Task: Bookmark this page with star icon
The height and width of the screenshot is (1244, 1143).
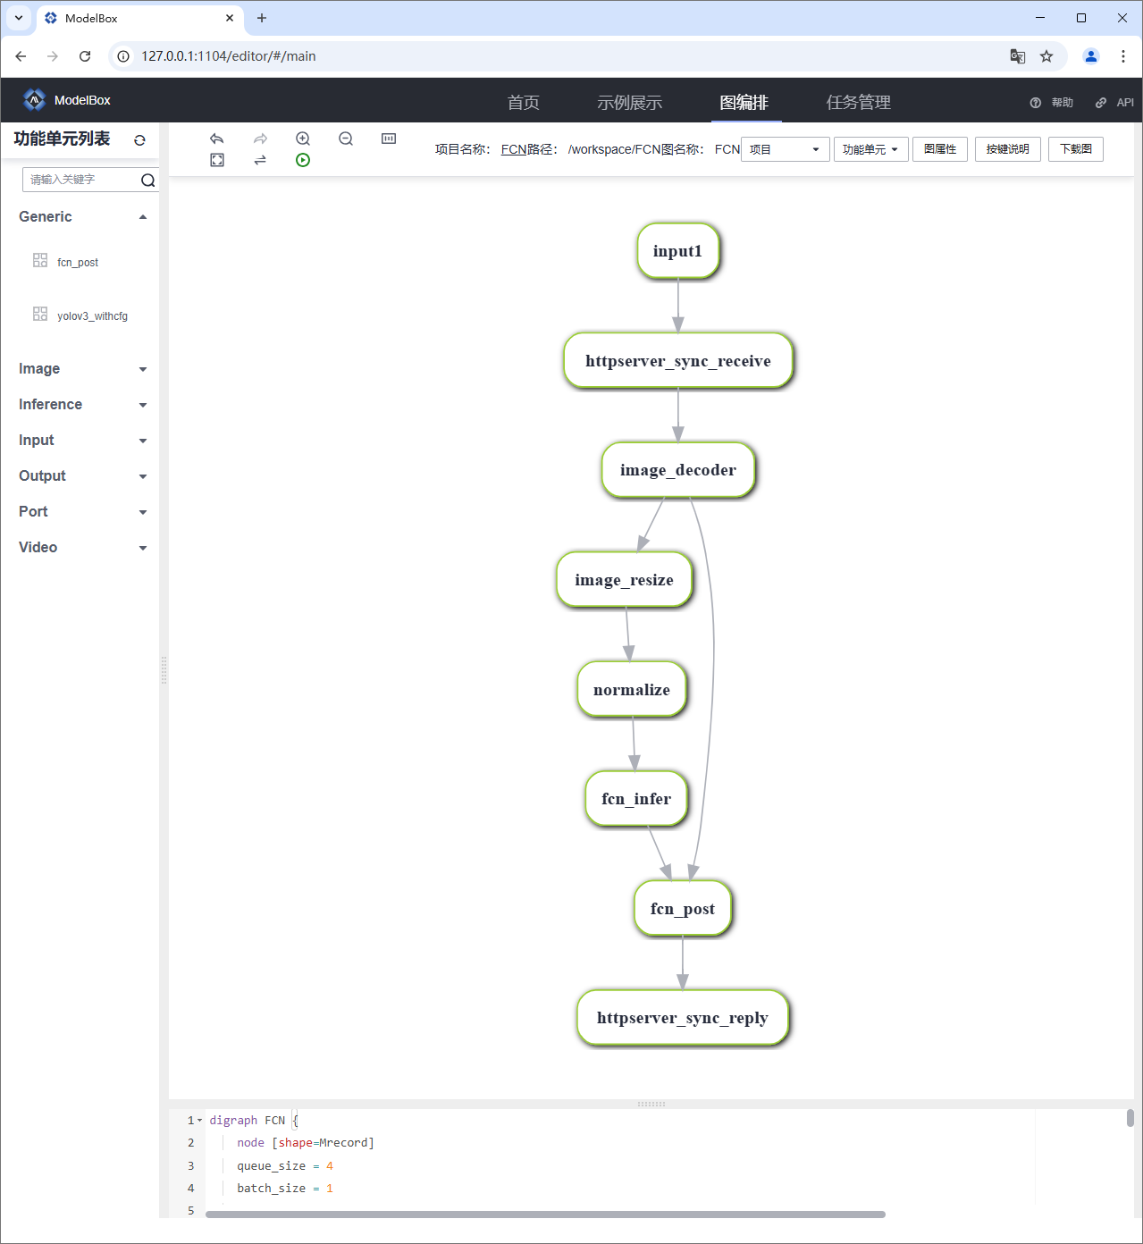Action: click(1046, 56)
